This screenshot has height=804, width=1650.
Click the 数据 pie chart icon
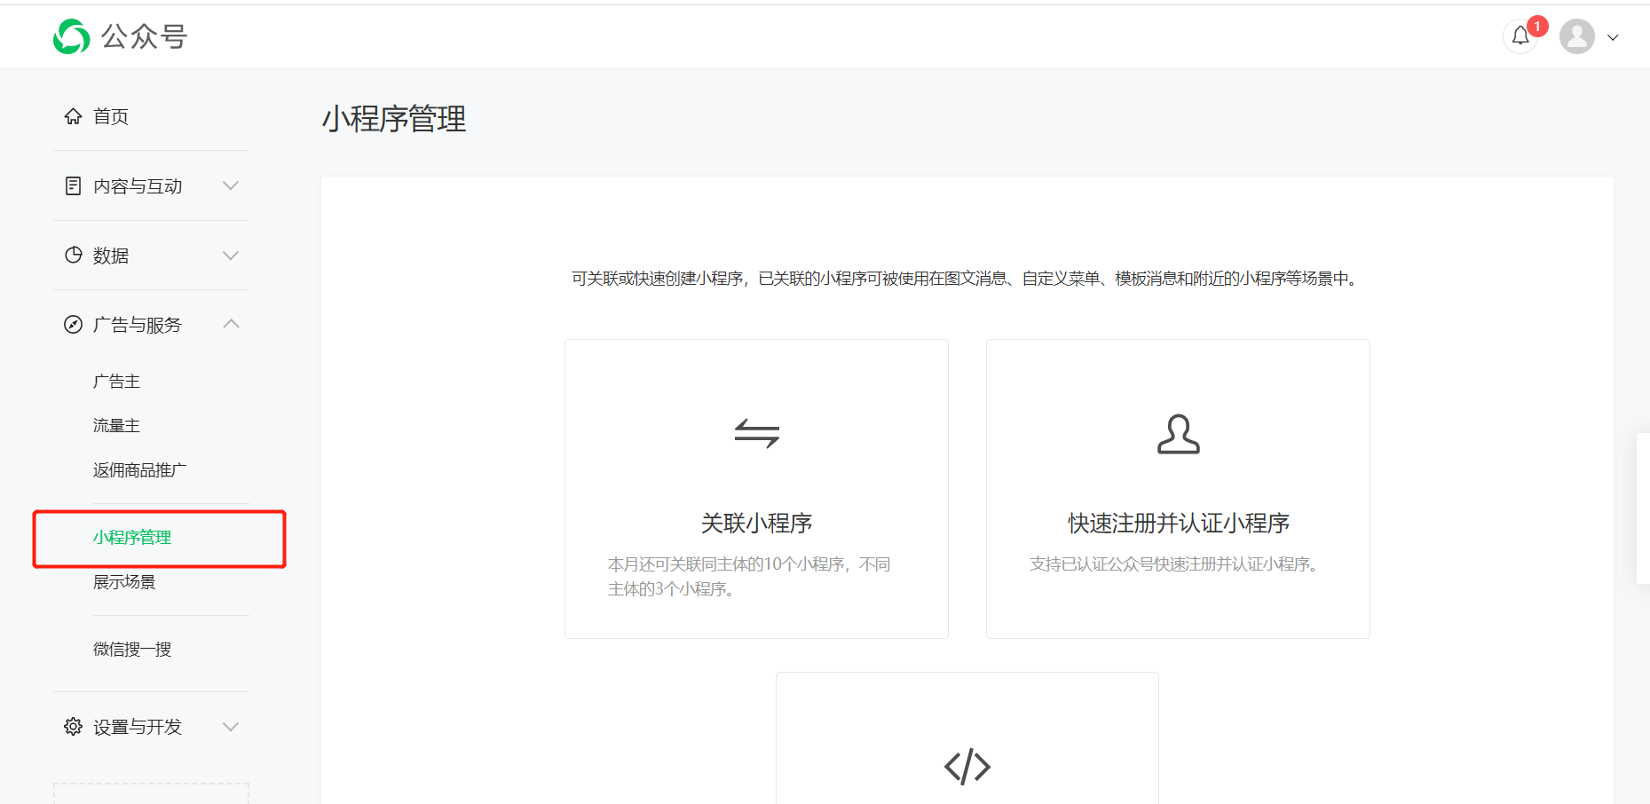click(73, 255)
